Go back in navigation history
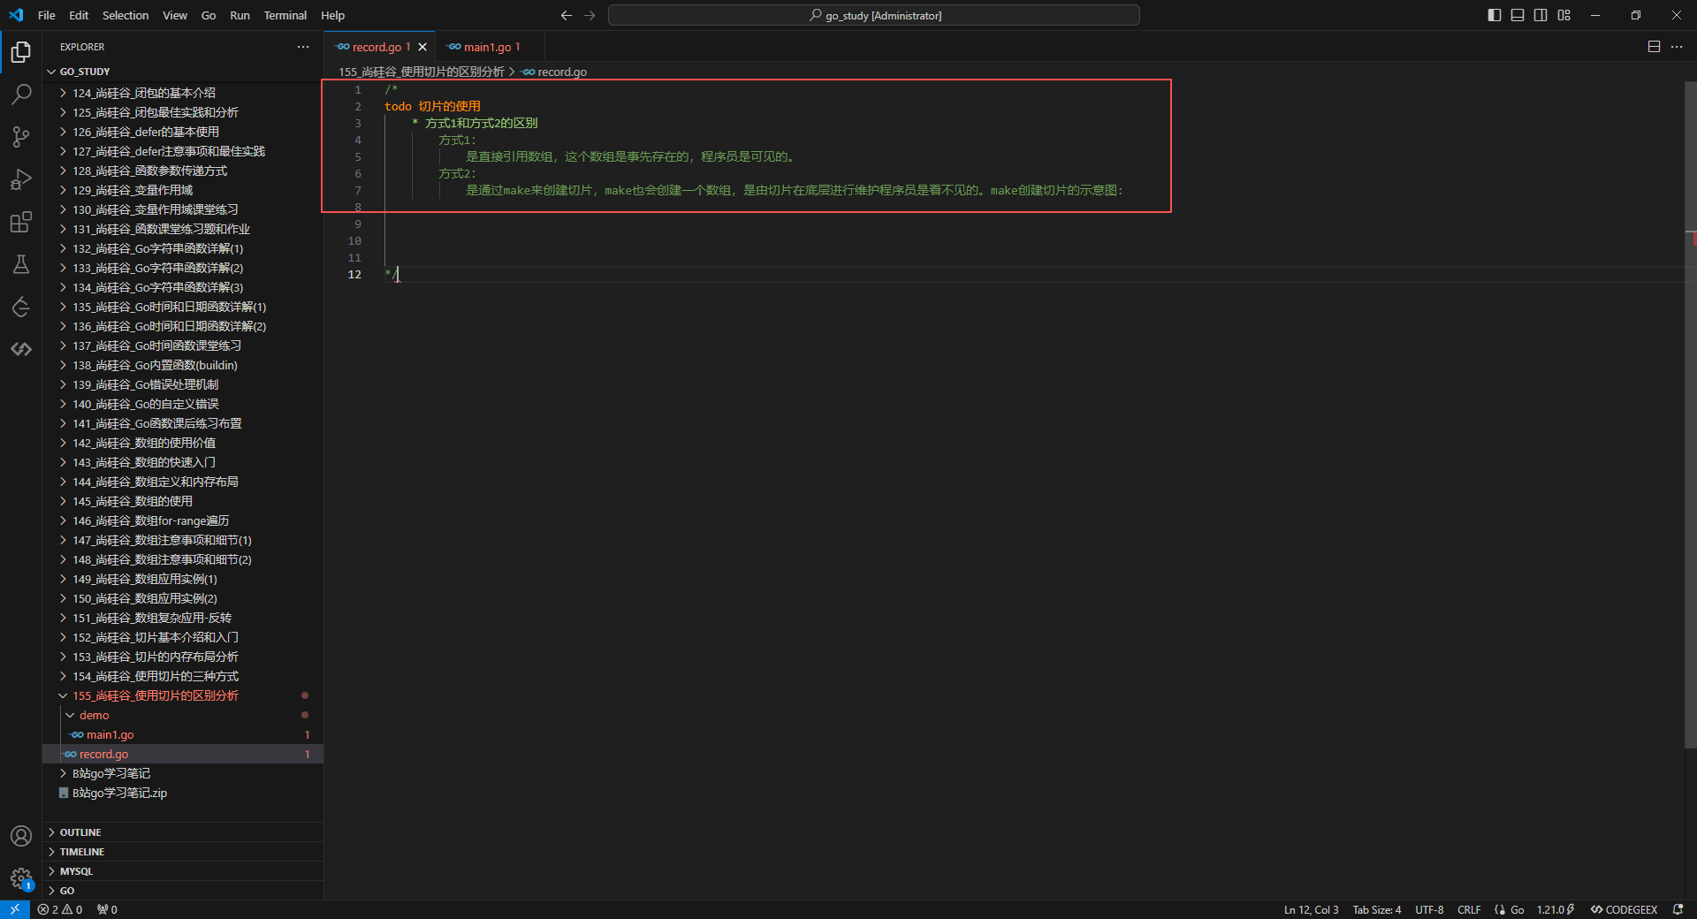The image size is (1697, 919). pos(567,15)
